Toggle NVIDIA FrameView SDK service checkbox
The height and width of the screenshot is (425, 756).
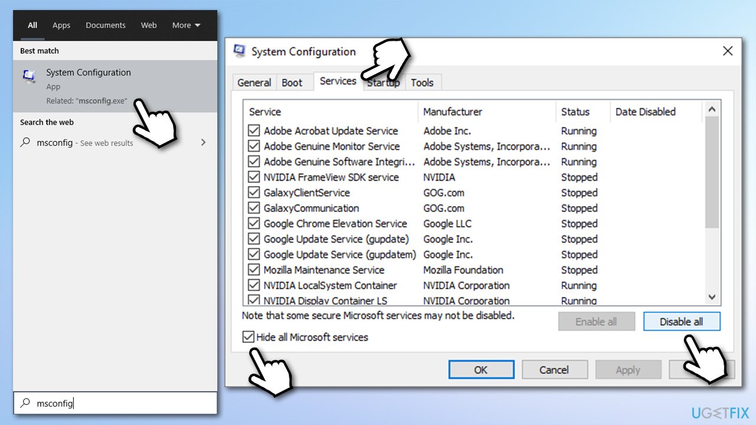click(x=254, y=177)
